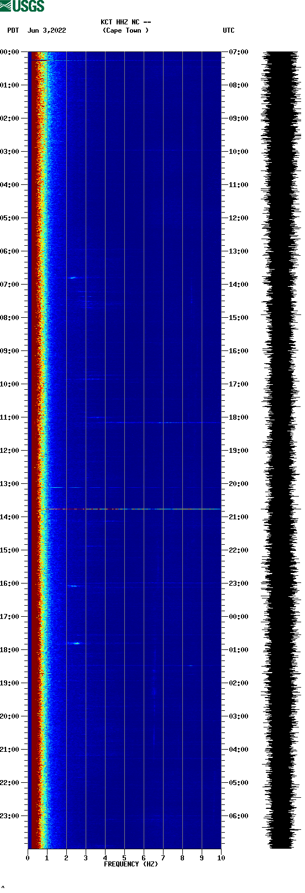Click the '(Cape Town )' subtitle
This screenshot has width=305, height=893.
point(126,30)
